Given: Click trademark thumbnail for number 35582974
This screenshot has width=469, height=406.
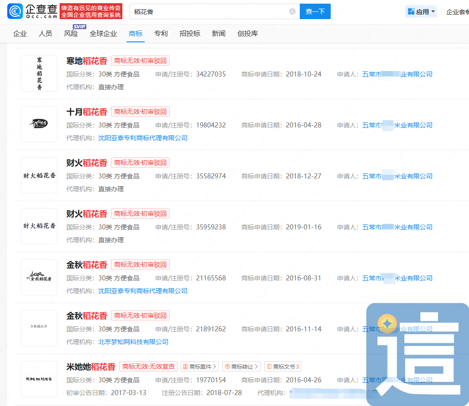Looking at the screenshot, I should 39,175.
